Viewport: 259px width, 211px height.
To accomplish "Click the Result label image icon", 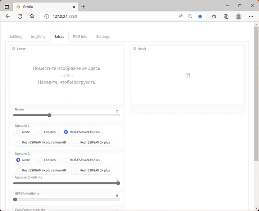I will 135,49.
